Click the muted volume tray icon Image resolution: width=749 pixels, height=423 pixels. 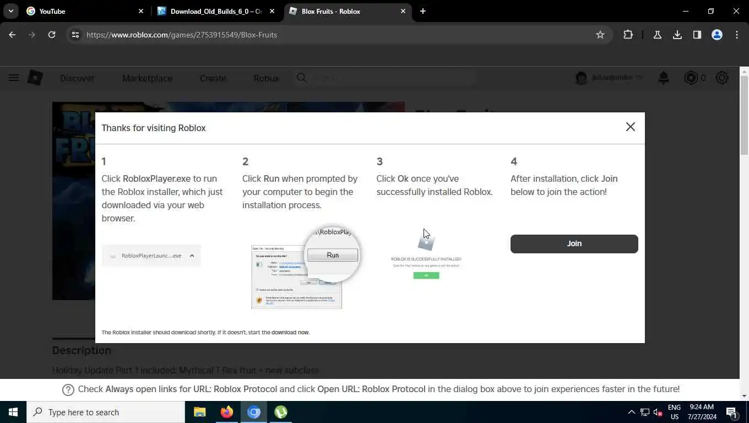(658, 412)
